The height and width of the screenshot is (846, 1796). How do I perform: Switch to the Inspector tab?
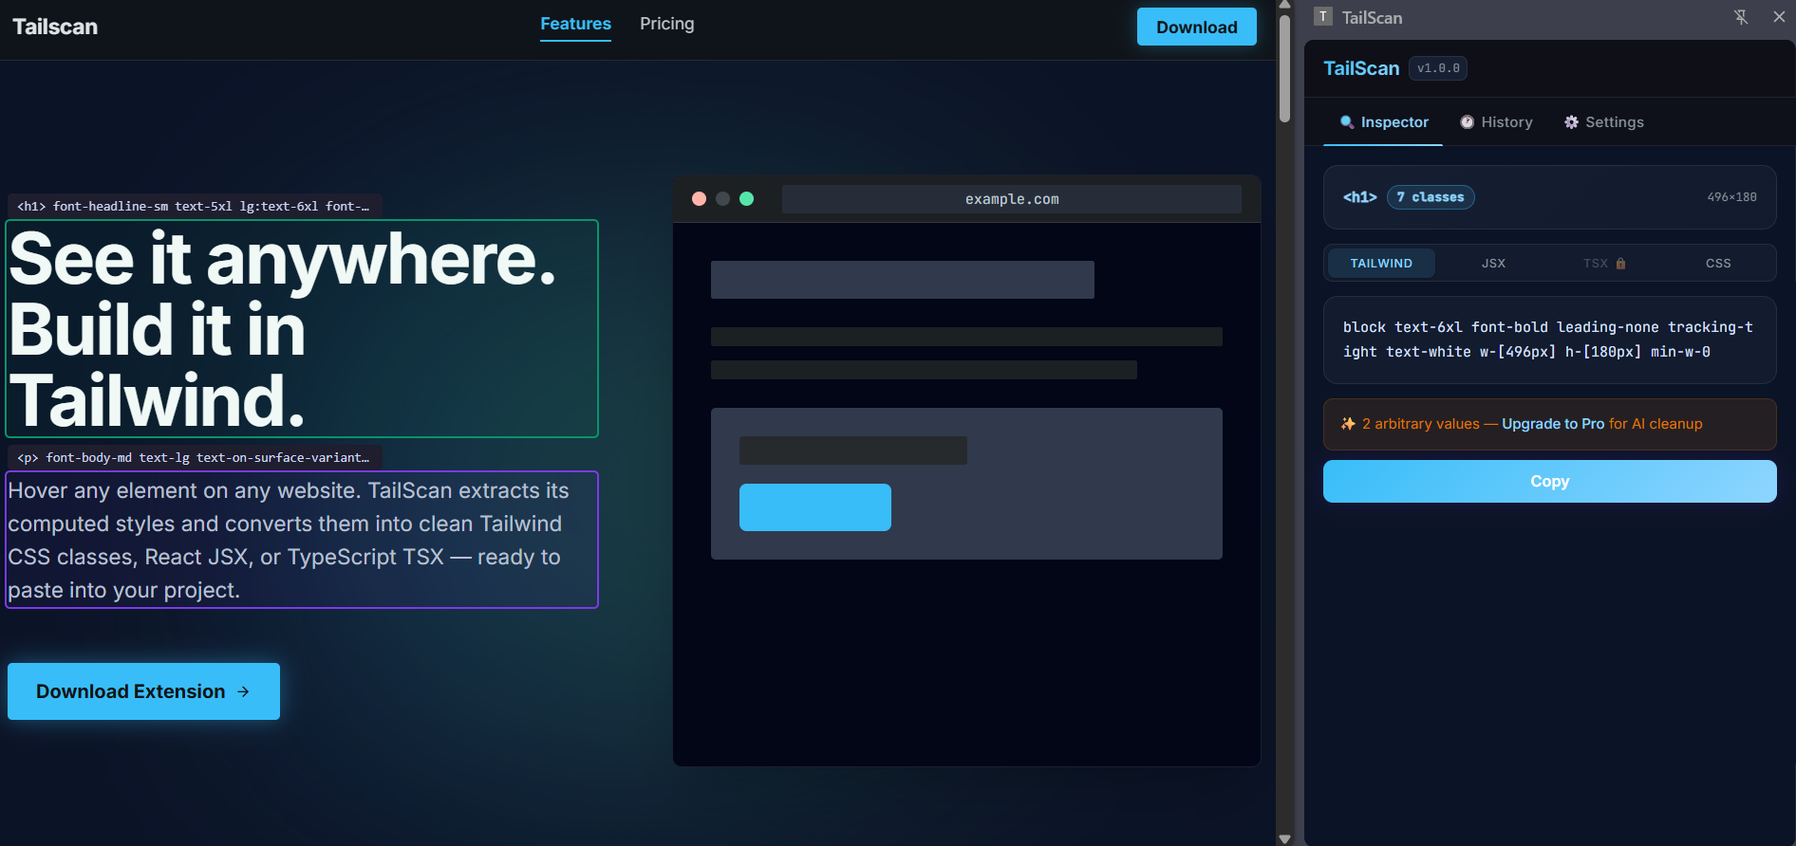click(1383, 122)
